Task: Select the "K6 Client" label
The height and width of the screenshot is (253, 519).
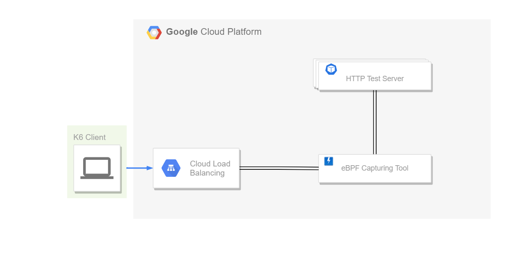Action: coord(89,137)
